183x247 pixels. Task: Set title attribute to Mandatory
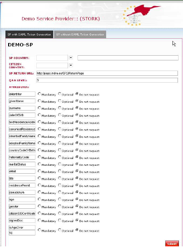click(x=39, y=178)
